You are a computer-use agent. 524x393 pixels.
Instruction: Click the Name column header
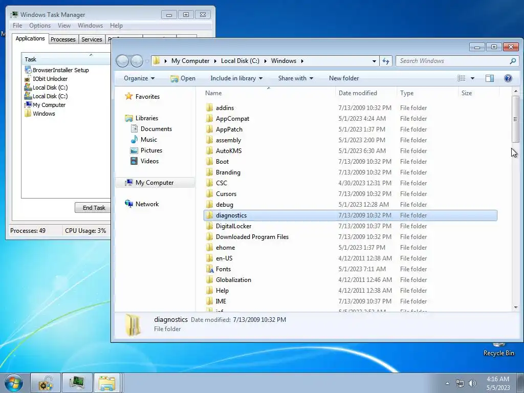pos(269,93)
